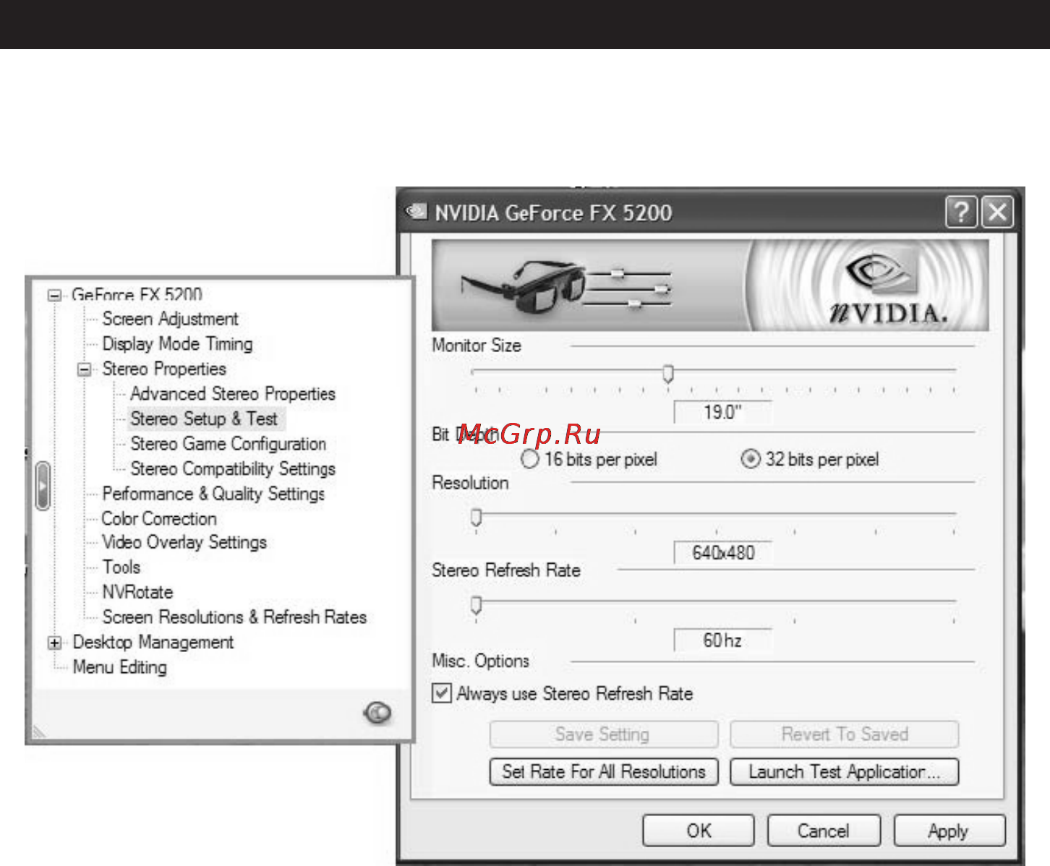Image resolution: width=1050 pixels, height=866 pixels.
Task: Click the 640x480 resolution field
Action: 722,552
